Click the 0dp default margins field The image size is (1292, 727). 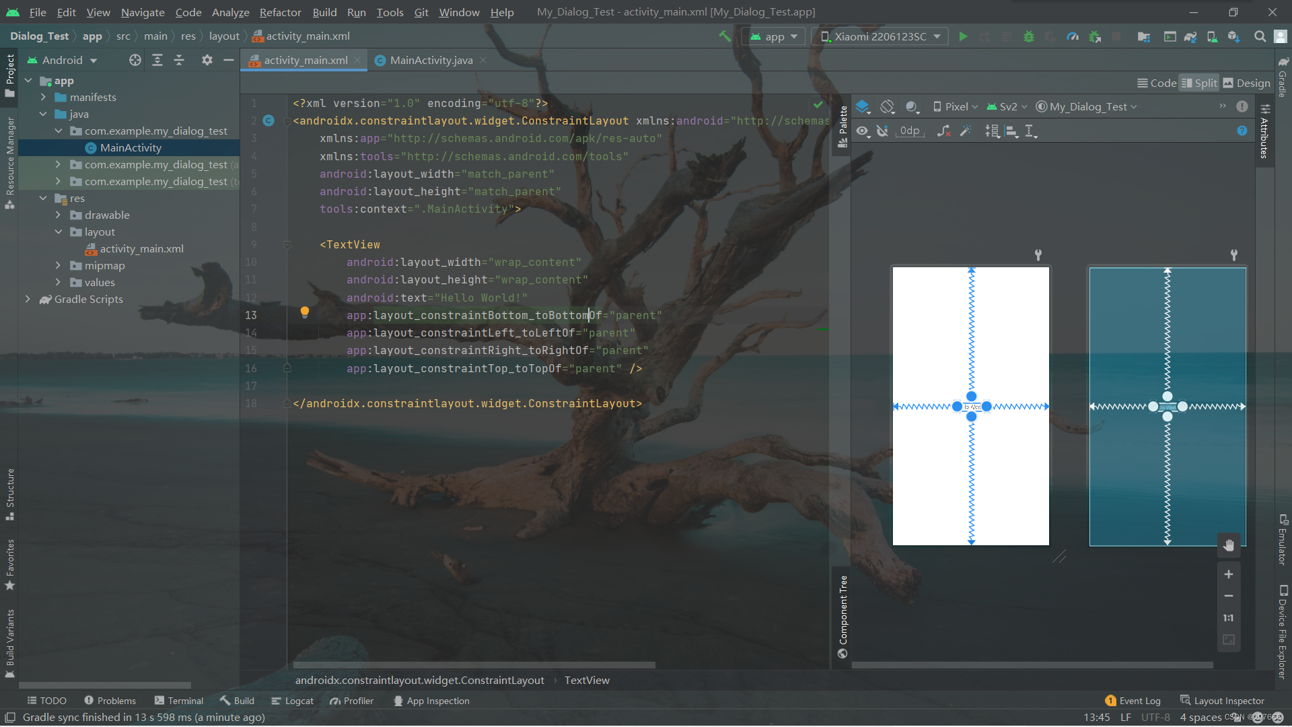click(910, 131)
